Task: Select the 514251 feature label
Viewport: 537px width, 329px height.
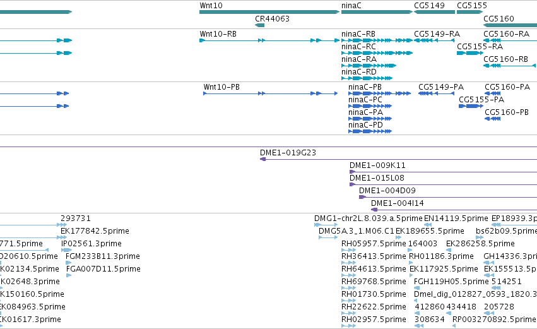Action: tap(507, 282)
